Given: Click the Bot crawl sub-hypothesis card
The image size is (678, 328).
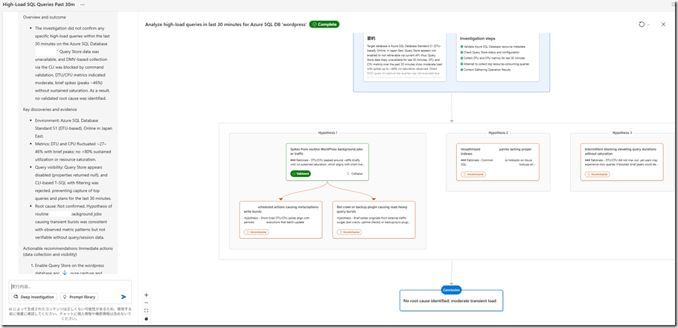Looking at the screenshot, I should (369, 219).
